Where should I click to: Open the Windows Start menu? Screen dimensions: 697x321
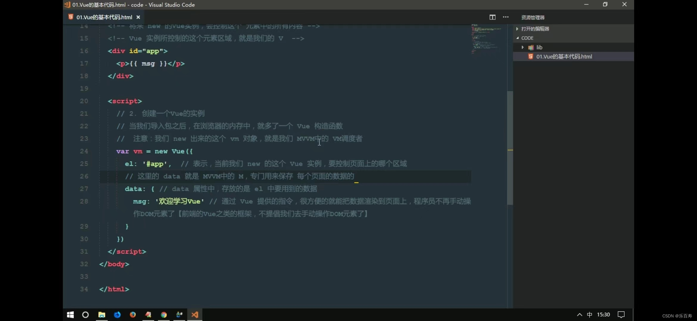click(x=70, y=315)
